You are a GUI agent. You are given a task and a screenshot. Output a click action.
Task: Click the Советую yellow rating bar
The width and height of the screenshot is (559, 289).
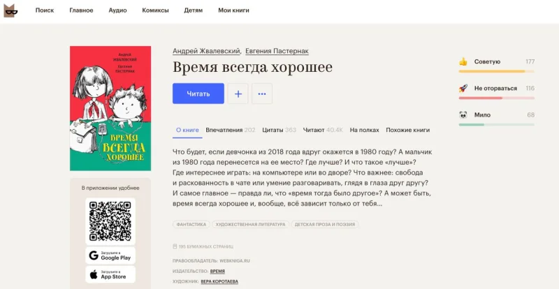point(497,71)
